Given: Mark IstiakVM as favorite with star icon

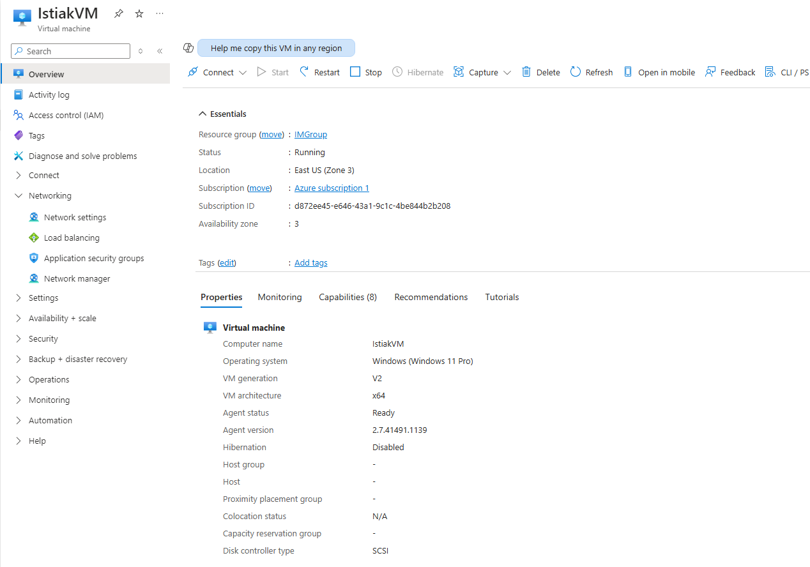Looking at the screenshot, I should [139, 13].
